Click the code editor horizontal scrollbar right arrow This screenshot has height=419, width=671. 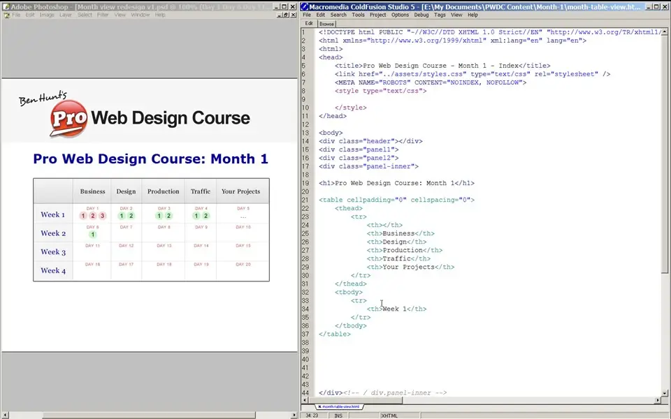pyautogui.click(x=658, y=400)
